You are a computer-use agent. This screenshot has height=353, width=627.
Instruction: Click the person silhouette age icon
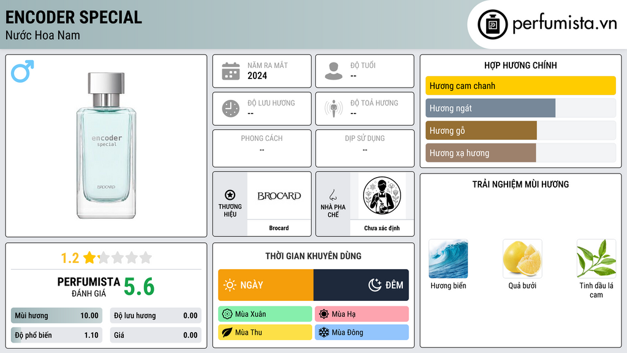(334, 71)
